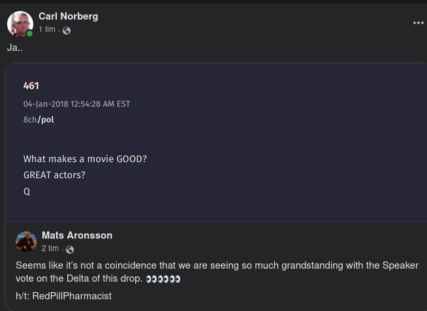
Task: Click the "1 tim" post timestamp
Action: coord(47,30)
